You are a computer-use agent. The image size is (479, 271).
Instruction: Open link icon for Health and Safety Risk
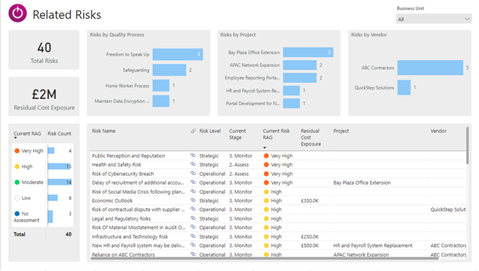pyautogui.click(x=193, y=164)
